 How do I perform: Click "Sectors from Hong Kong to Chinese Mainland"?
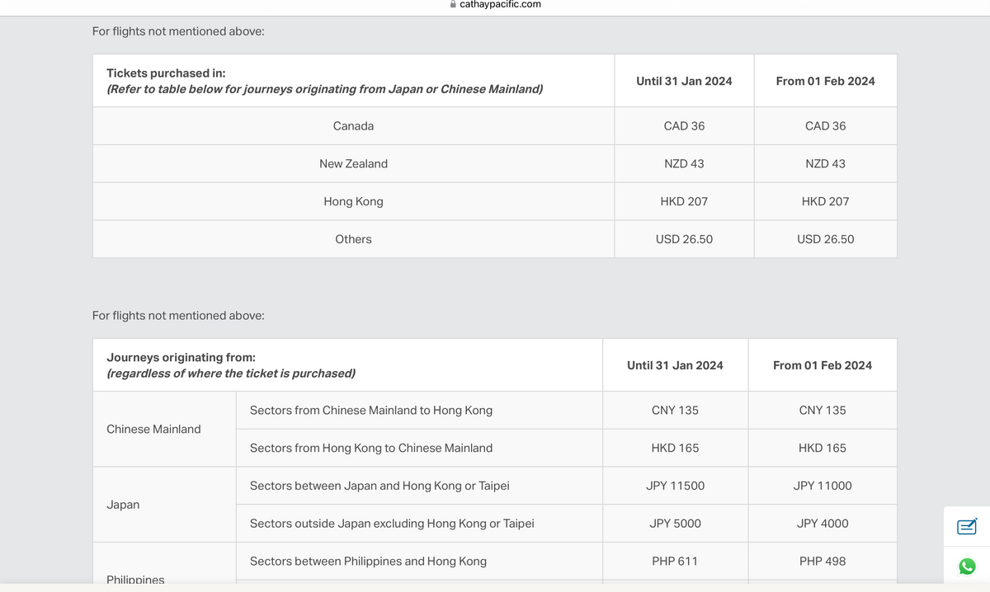pos(371,449)
